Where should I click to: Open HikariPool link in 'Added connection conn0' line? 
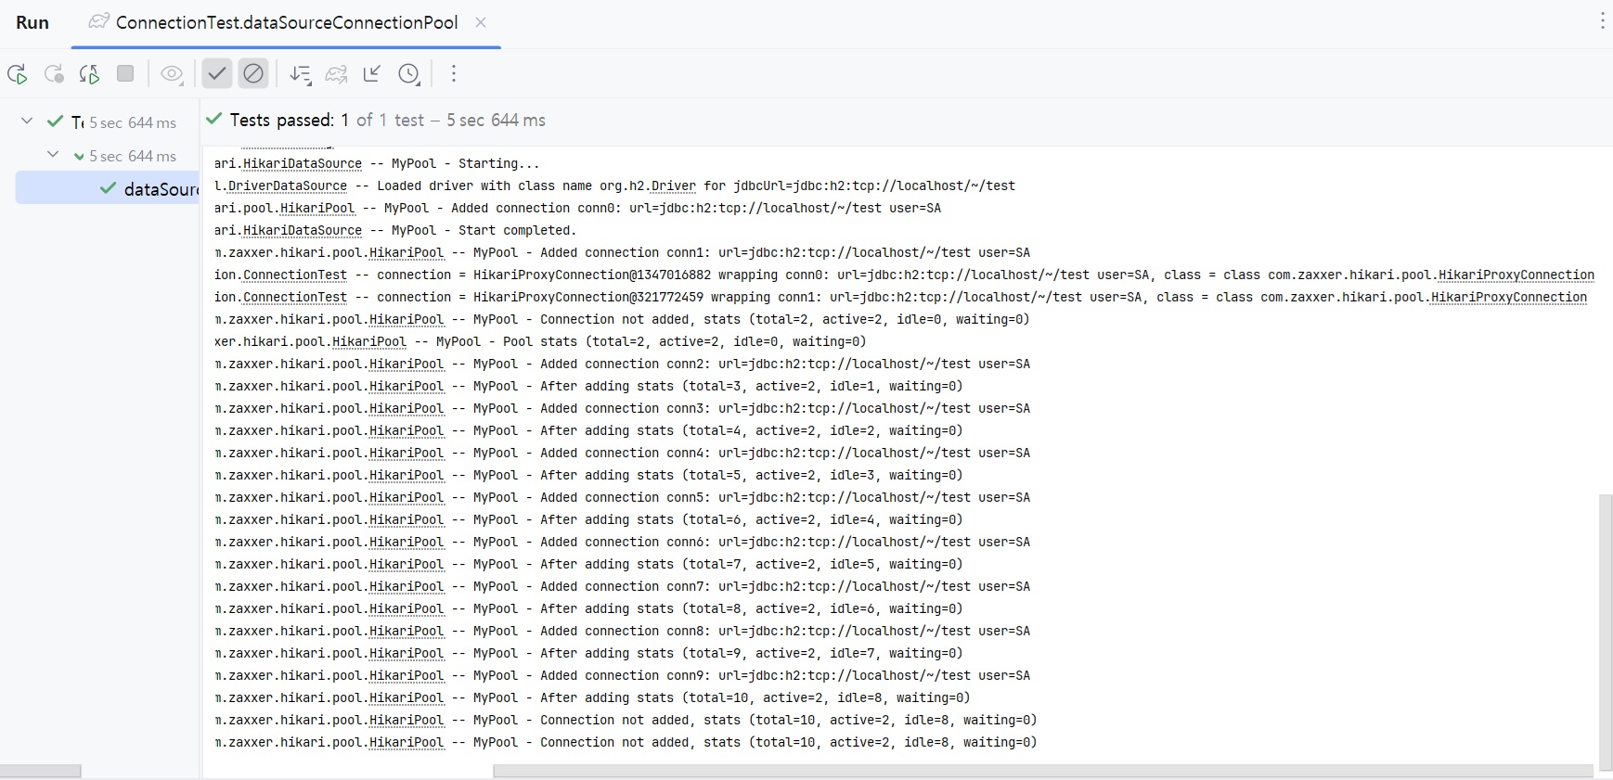pos(317,209)
